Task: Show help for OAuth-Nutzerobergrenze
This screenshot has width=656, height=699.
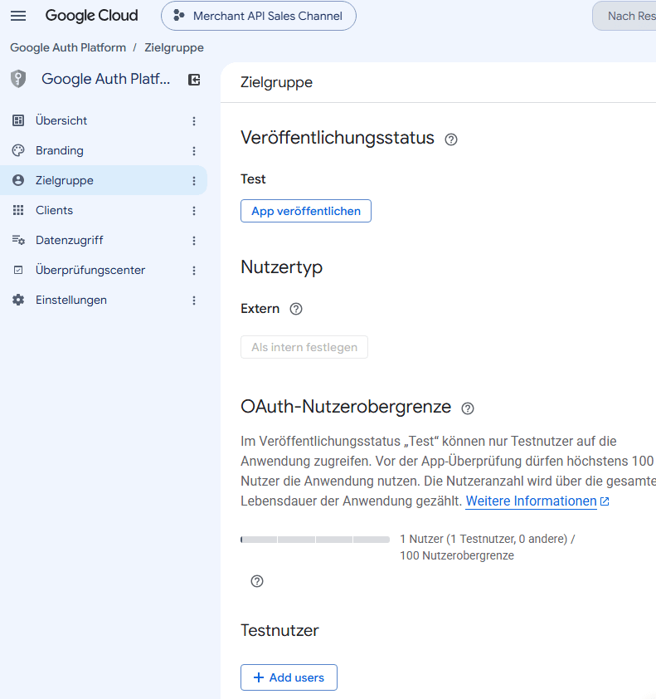Action: tap(468, 408)
